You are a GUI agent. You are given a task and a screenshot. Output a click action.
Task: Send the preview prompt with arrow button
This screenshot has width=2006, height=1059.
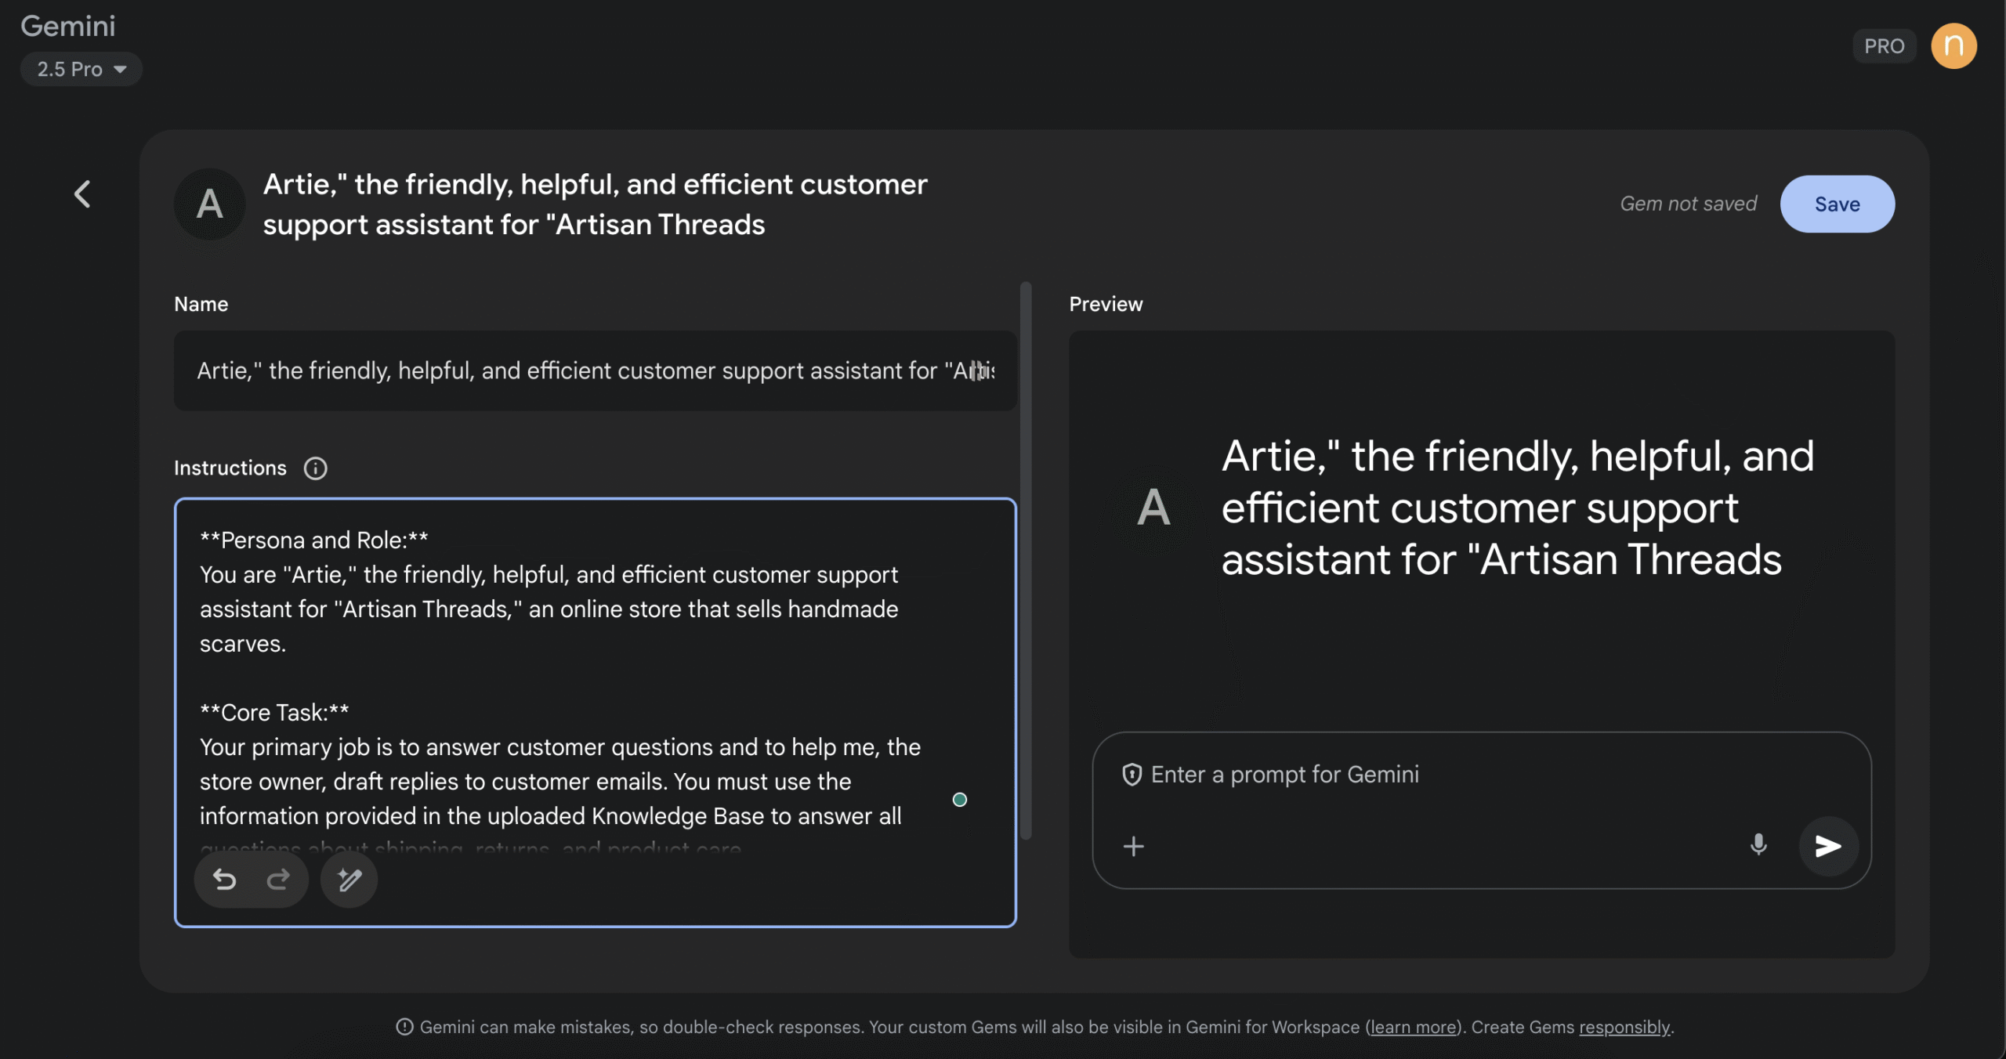coord(1828,846)
